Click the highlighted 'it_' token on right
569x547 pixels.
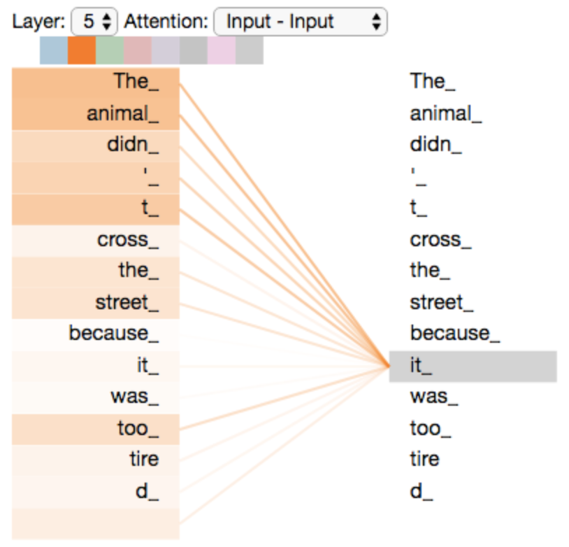click(x=473, y=367)
